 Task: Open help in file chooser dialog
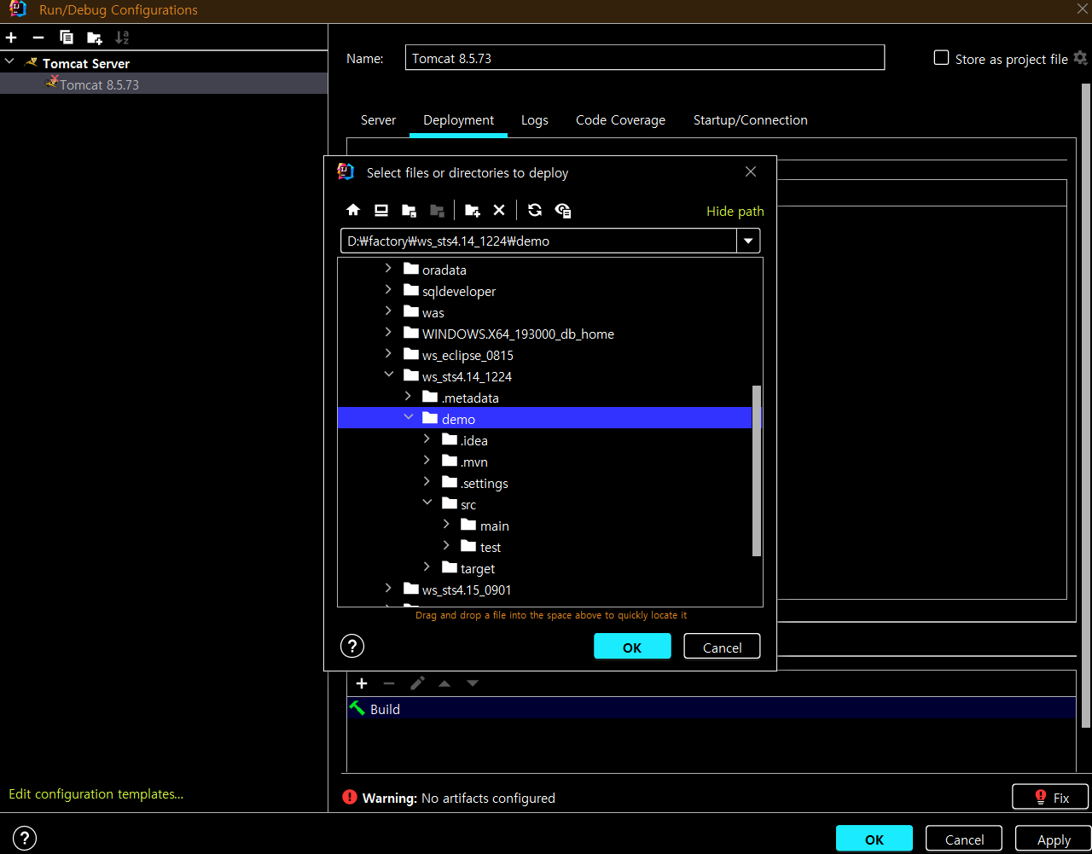(352, 646)
